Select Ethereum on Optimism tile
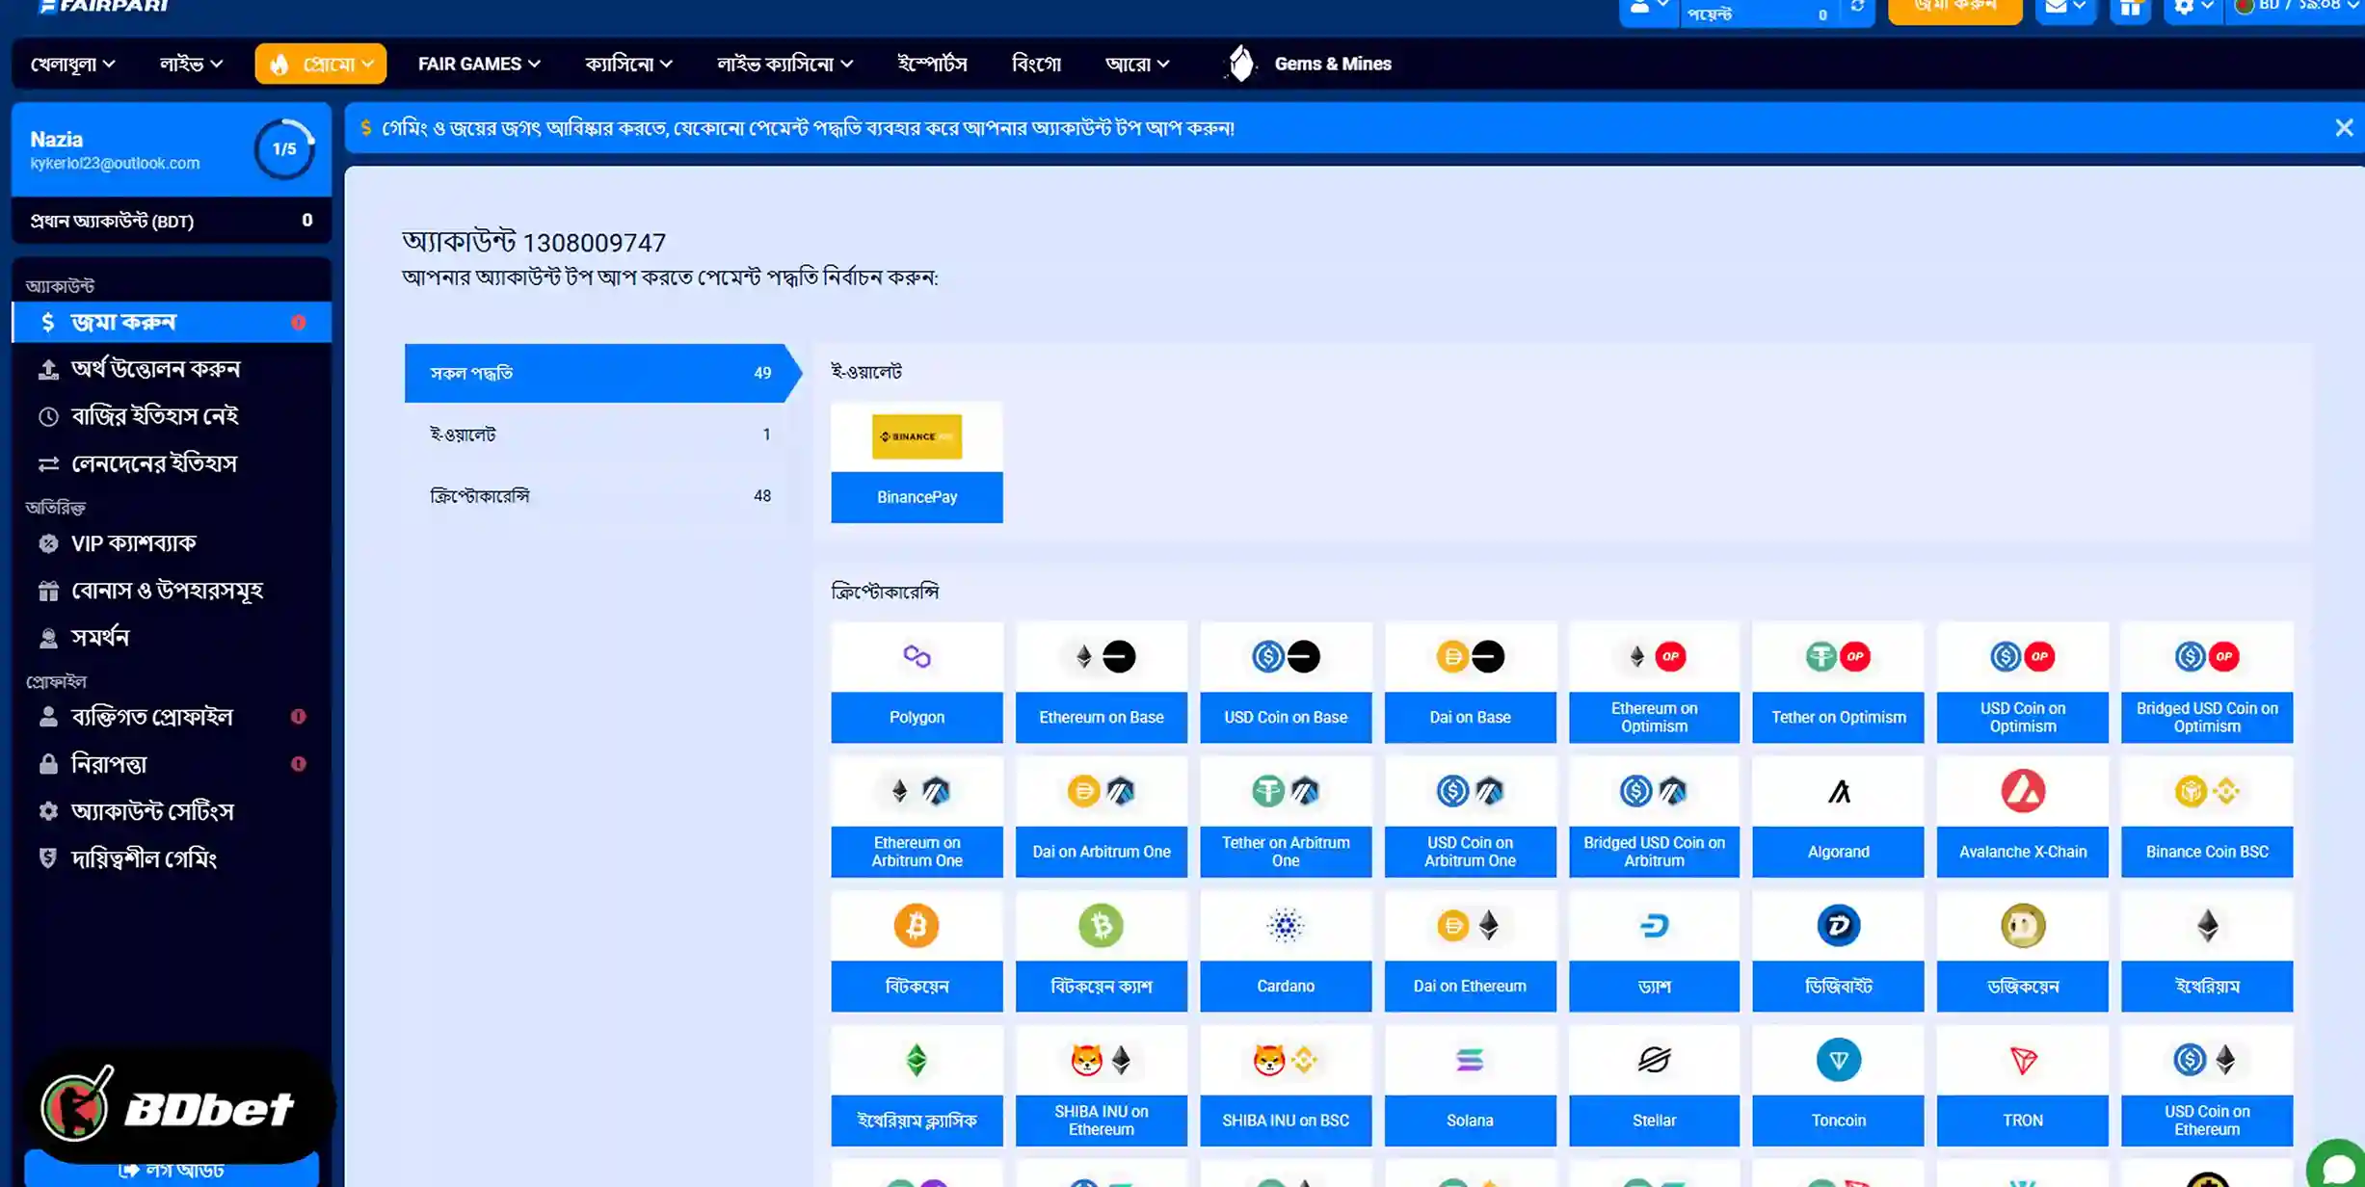 tap(1654, 682)
